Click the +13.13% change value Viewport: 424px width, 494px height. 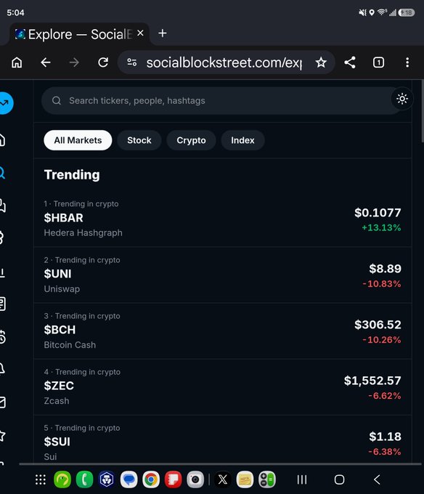click(x=381, y=228)
